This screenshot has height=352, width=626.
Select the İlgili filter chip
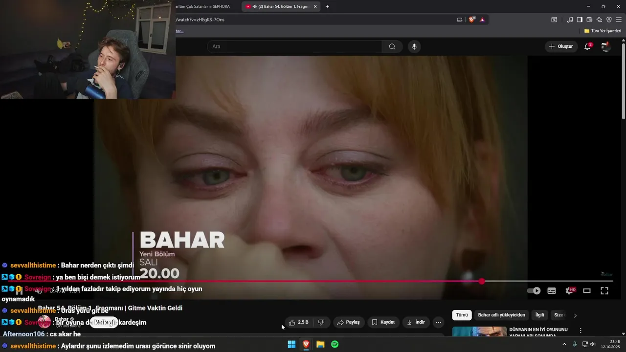point(539,315)
